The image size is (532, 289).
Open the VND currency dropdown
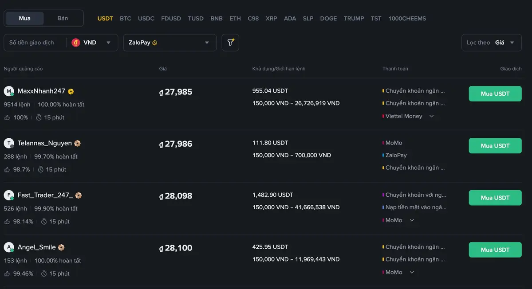108,43
